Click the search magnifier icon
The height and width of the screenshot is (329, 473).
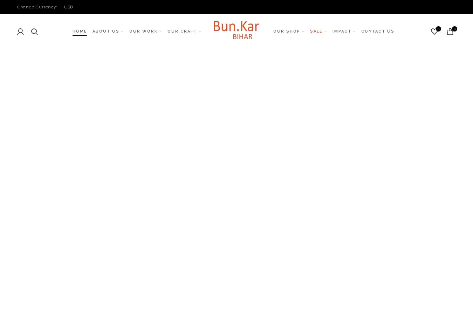coord(34,32)
